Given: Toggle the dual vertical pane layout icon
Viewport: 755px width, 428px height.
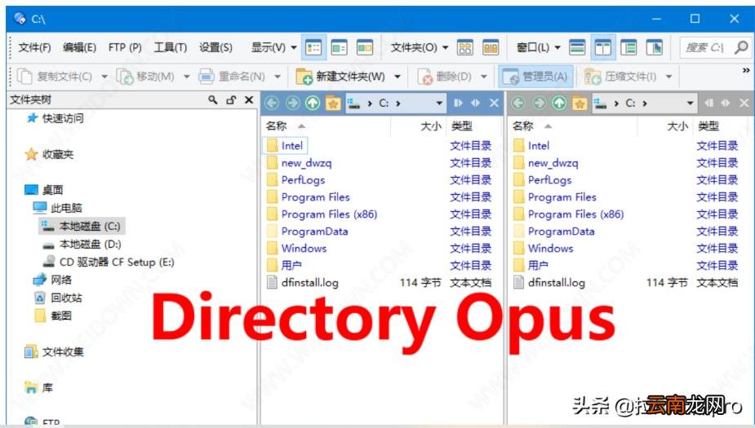Looking at the screenshot, I should 603,47.
